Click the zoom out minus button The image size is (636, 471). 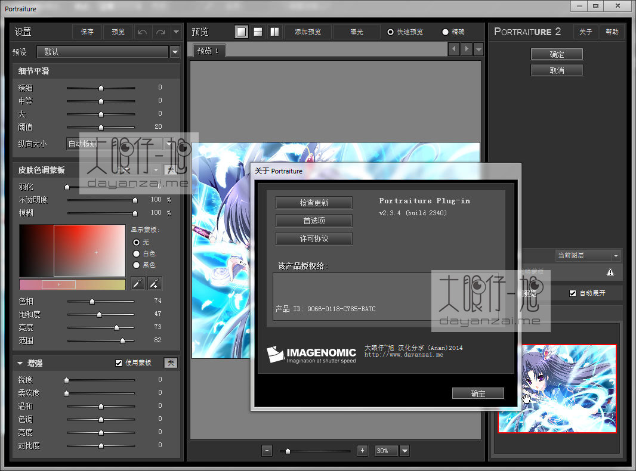tap(267, 450)
